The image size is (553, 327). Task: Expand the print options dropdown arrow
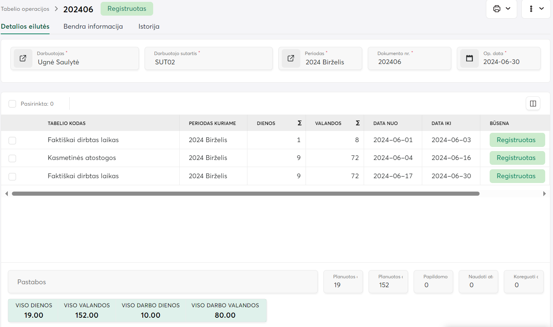coord(508,9)
